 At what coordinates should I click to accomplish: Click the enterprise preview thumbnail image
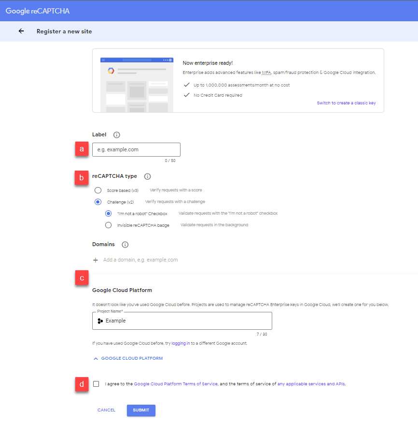tap(137, 80)
